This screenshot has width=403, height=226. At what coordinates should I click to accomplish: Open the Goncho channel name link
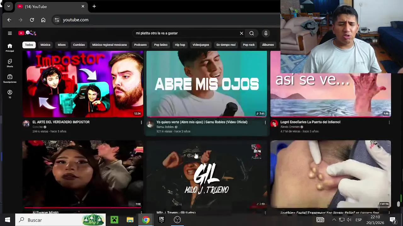click(x=37, y=127)
